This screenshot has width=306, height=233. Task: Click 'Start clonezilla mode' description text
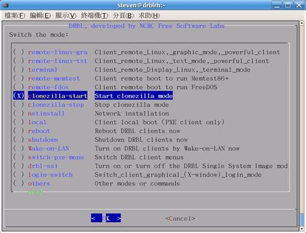pyautogui.click(x=134, y=96)
